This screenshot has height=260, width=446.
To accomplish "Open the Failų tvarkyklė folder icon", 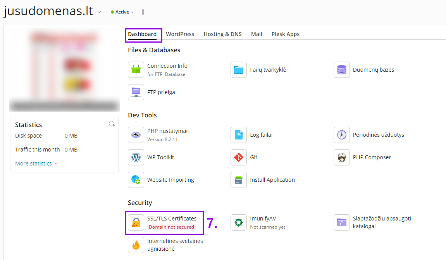I will [239, 70].
